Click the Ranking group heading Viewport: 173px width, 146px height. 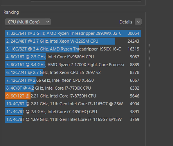(11, 12)
